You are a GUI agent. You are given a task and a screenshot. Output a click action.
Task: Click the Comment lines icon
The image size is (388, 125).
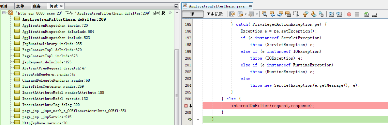(367, 14)
